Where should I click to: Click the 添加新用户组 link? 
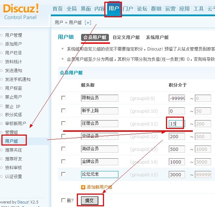[99, 187]
